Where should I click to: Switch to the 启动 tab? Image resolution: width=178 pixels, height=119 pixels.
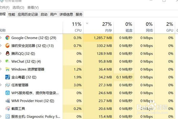pyautogui.click(x=44, y=14)
